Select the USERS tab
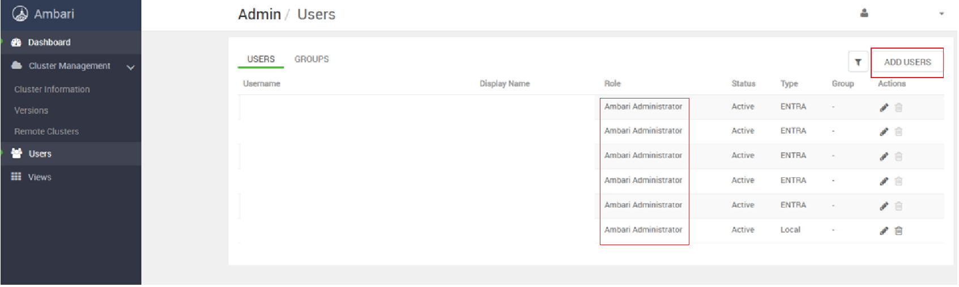Viewport: 959px width, 287px height. [261, 59]
